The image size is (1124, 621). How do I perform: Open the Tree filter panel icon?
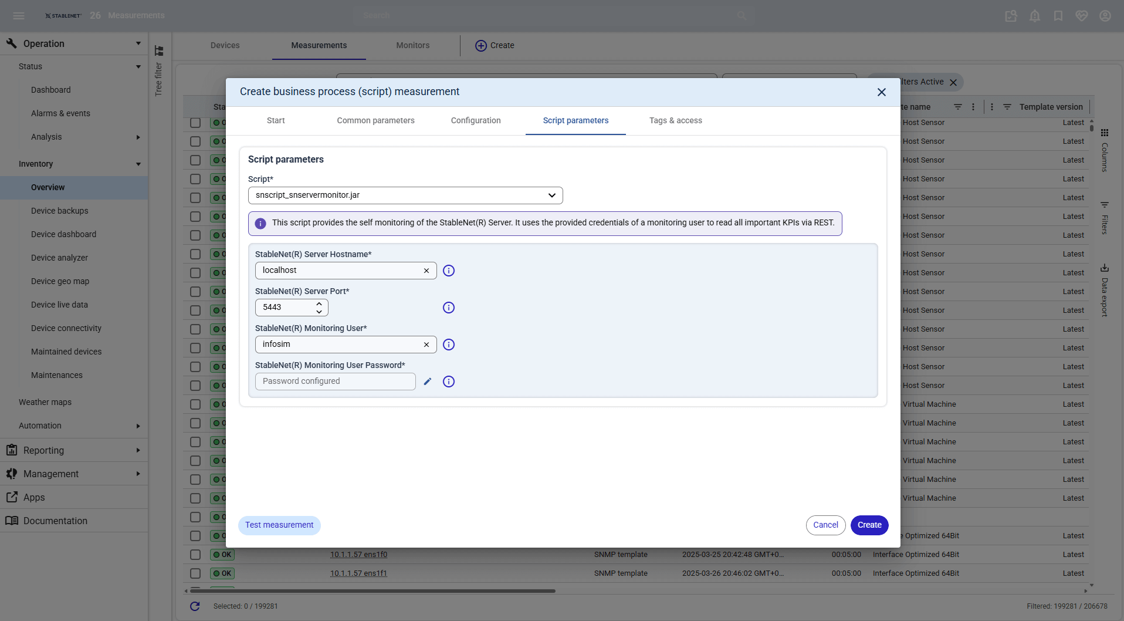coord(159,51)
